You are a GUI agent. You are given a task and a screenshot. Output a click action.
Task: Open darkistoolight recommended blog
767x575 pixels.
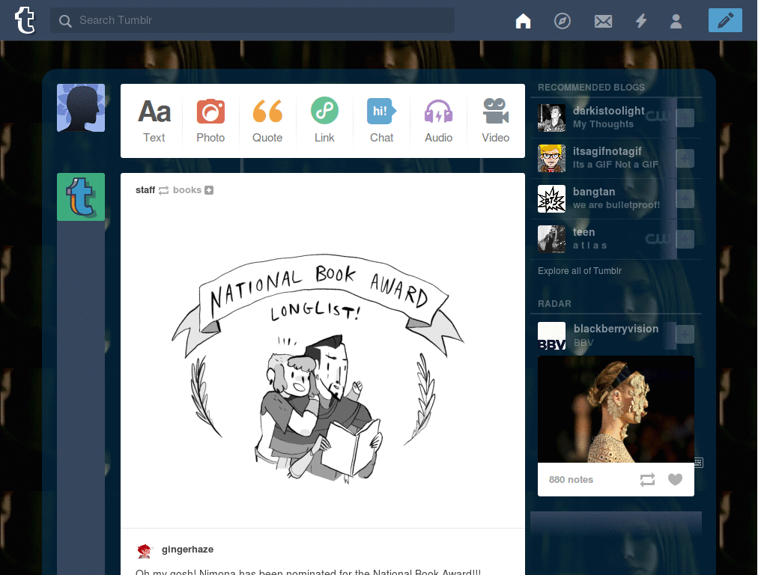pos(608,111)
